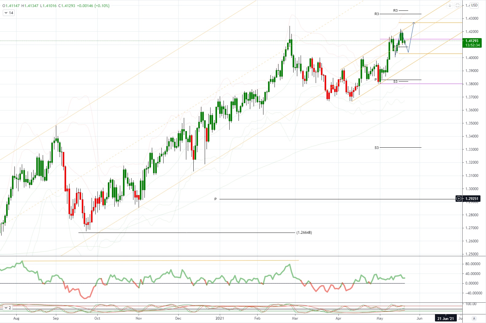This screenshot has width=486, height=323.
Task: Click the open value O1.41147
Action: click(11, 6)
